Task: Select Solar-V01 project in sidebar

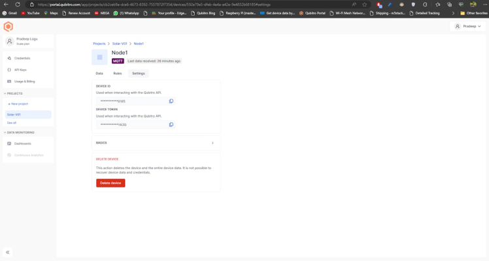Action: point(28,114)
